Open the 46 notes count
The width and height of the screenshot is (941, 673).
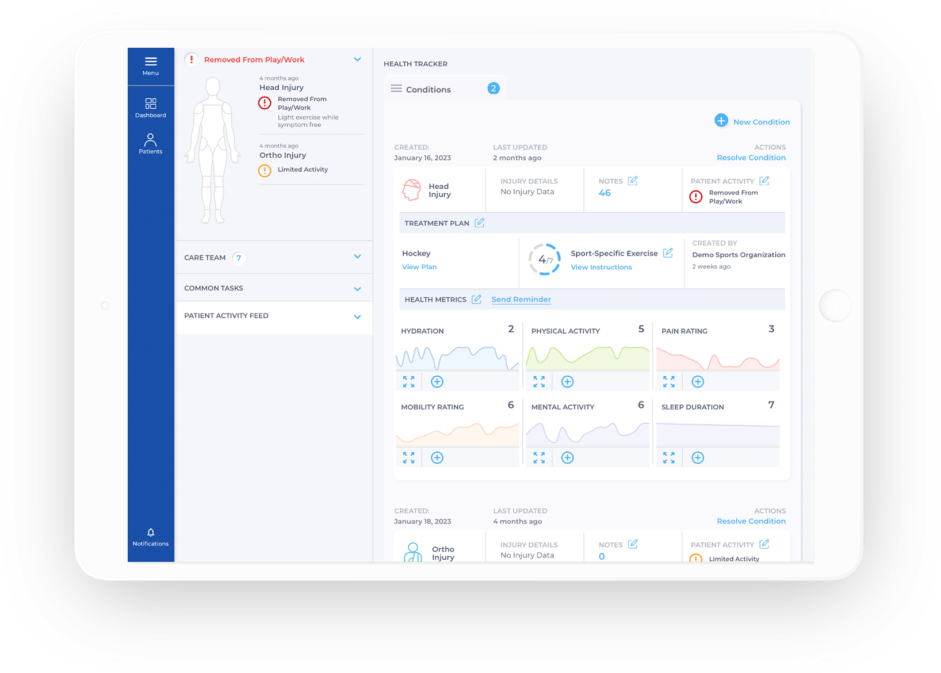pyautogui.click(x=605, y=193)
